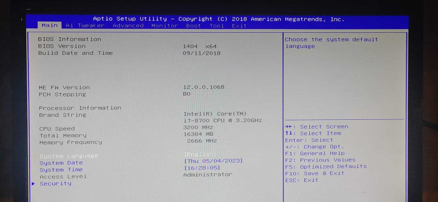
Task: Click the +/-: Change Opt. hint
Action: coord(314,147)
